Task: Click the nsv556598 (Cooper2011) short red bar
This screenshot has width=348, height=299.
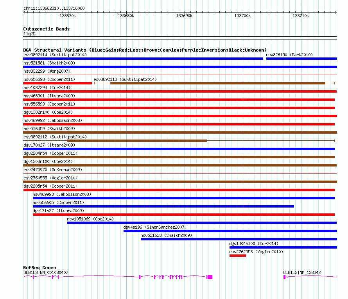Action: 57,83
